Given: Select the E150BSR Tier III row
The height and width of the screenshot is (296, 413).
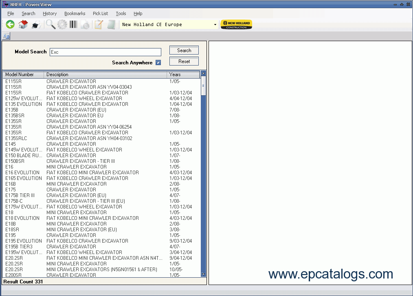Looking at the screenshot, I should [x=101, y=161].
